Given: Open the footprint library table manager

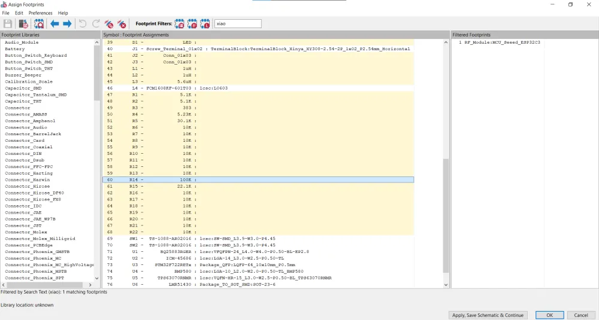Looking at the screenshot, I should [x=24, y=24].
